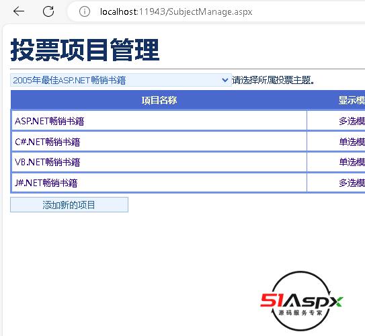365x336 pixels.
Task: Click 单选模式 cell in C#.NET row
Action: click(x=352, y=142)
